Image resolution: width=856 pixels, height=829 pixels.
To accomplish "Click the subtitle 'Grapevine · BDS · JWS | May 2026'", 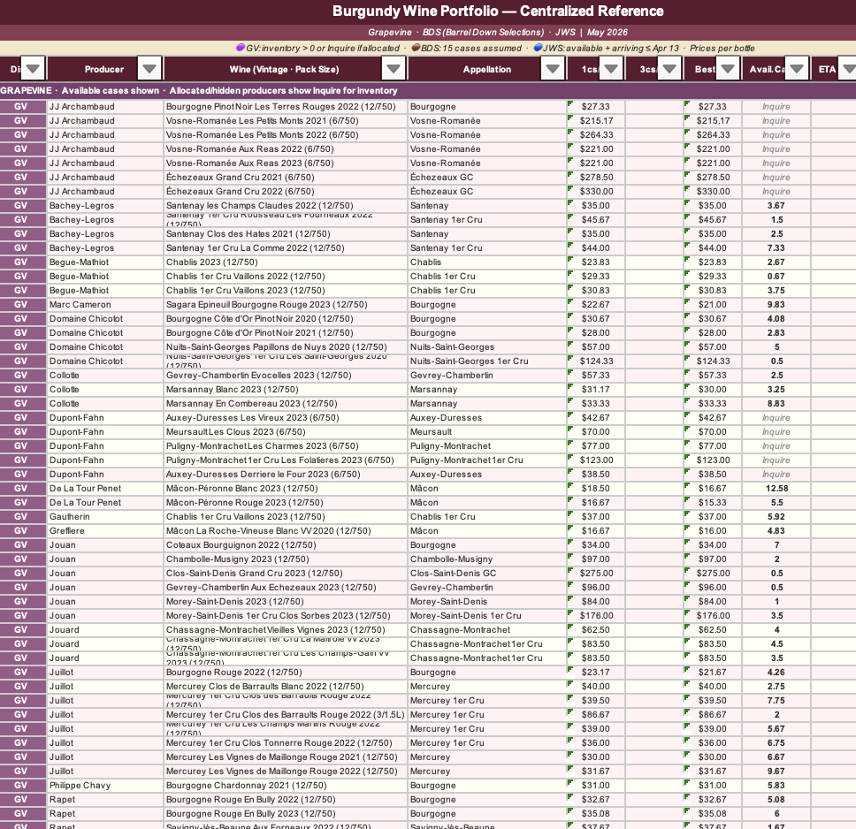I will coord(497,32).
